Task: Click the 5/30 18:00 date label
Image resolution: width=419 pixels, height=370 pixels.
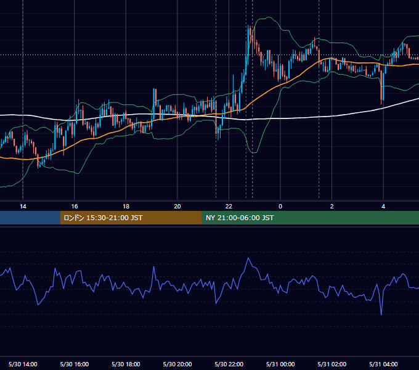Action: click(x=126, y=364)
